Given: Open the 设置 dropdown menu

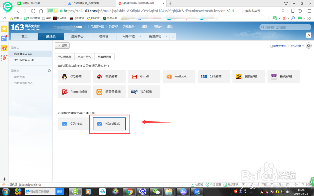Looking at the screenshot, I should 145,26.
